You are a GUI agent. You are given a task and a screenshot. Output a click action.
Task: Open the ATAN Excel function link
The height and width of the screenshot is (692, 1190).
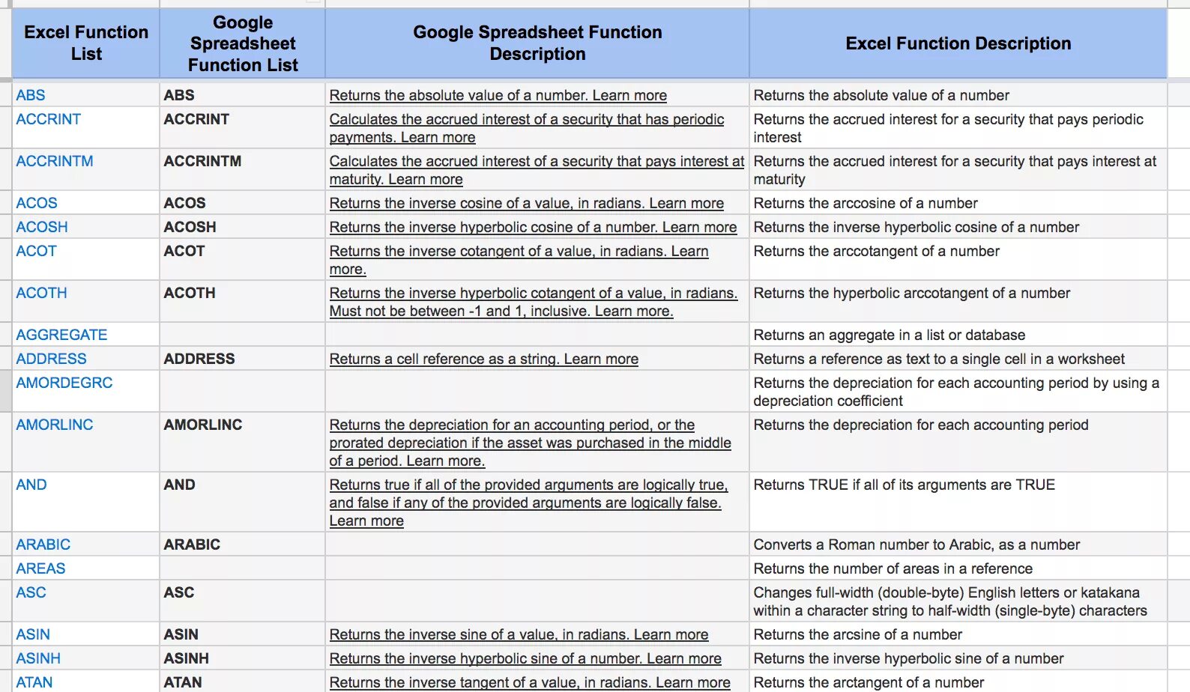34,682
